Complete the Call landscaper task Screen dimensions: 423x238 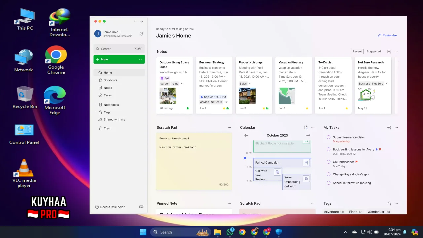(x=328, y=162)
